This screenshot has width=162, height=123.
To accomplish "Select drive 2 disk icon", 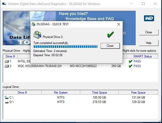I will (x=7, y=66).
